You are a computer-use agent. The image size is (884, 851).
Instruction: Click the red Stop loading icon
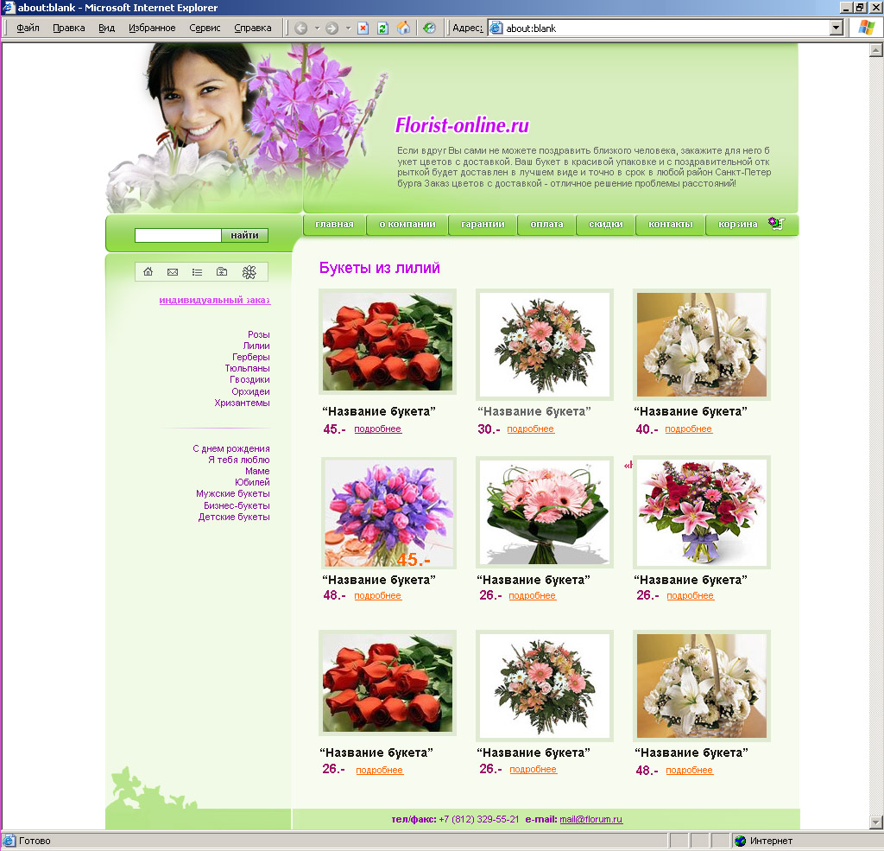pos(363,29)
